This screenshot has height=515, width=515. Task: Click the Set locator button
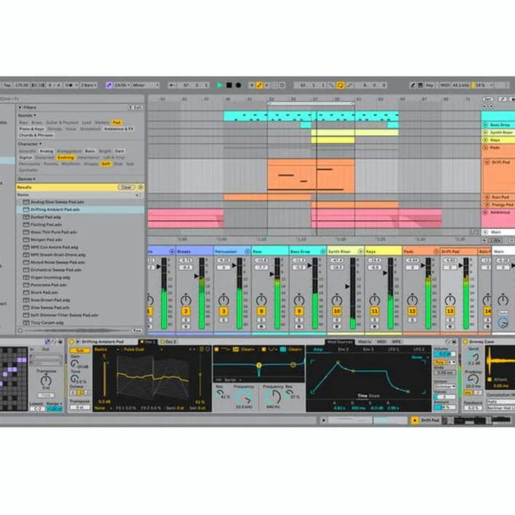coord(487,99)
